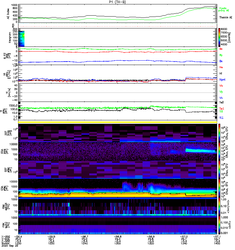The image size is (235, 250).
Task: Click the -57.1 X-GSE value
Action: pos(217,237)
